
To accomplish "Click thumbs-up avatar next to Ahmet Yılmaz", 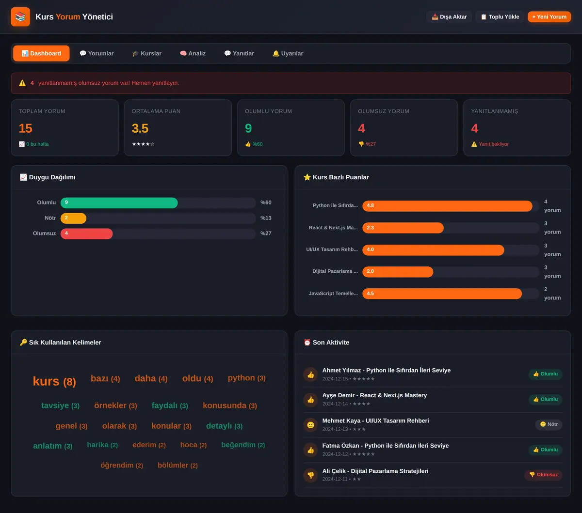I will [310, 374].
